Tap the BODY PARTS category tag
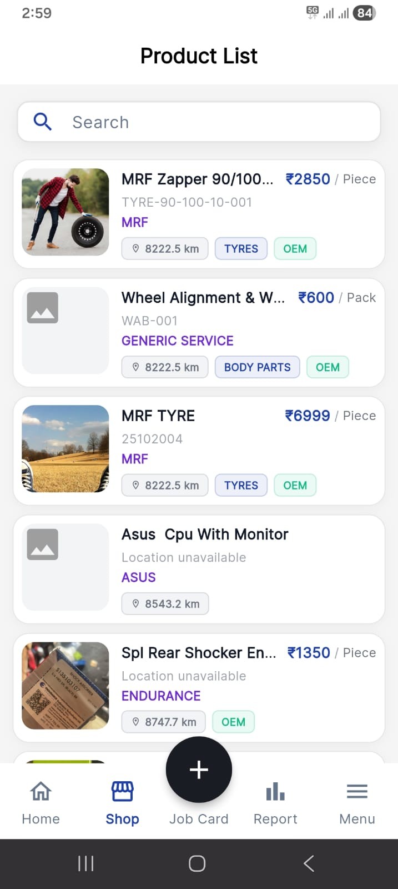 pyautogui.click(x=257, y=367)
